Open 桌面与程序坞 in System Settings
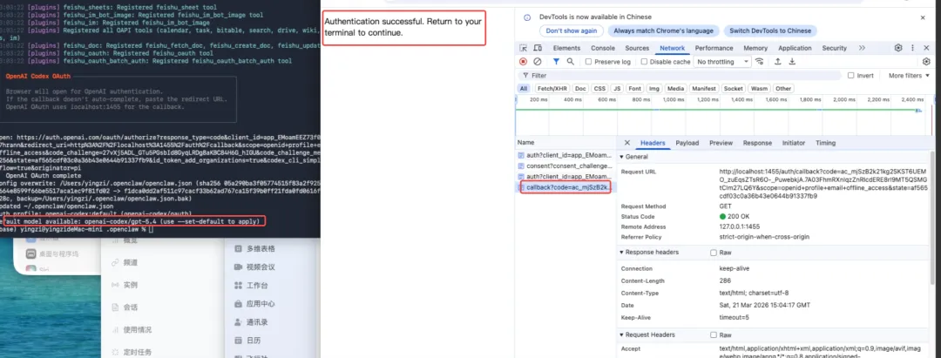Screen dimensions: 941x358 coord(51,253)
